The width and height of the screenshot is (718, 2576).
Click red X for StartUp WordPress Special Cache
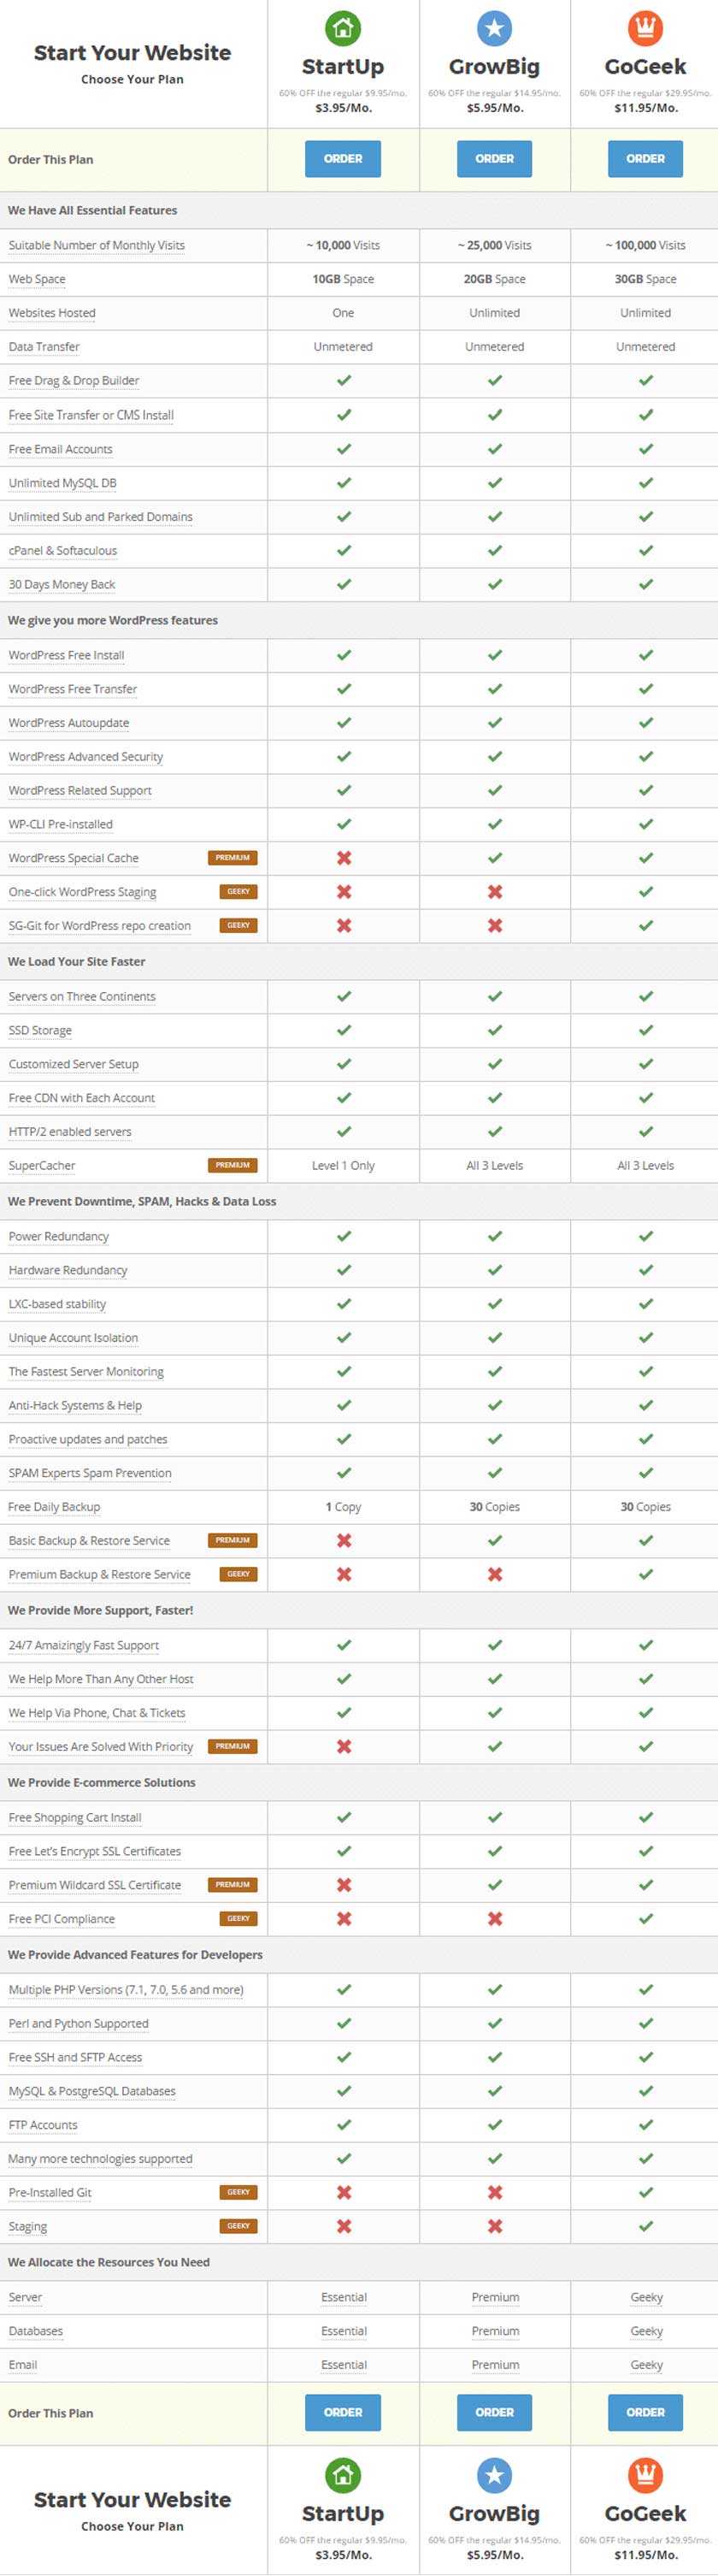343,858
